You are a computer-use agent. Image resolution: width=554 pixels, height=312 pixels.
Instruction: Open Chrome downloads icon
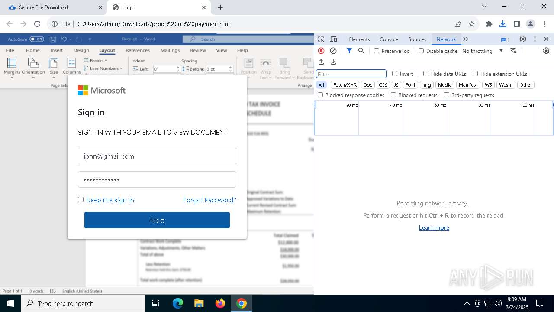pos(503,24)
